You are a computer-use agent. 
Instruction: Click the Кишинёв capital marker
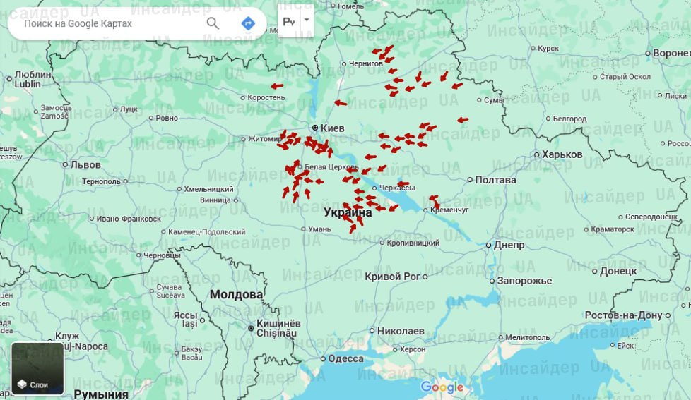(250, 327)
